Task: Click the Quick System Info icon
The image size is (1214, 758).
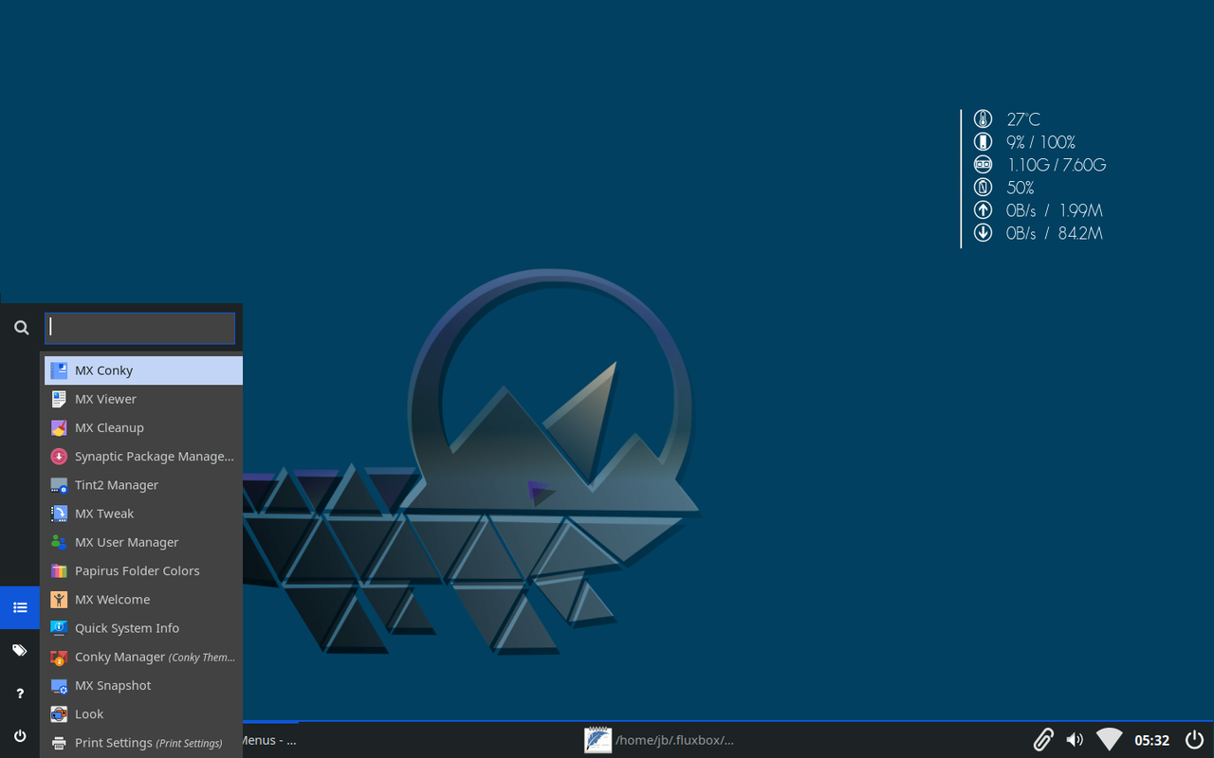Action: click(x=59, y=628)
